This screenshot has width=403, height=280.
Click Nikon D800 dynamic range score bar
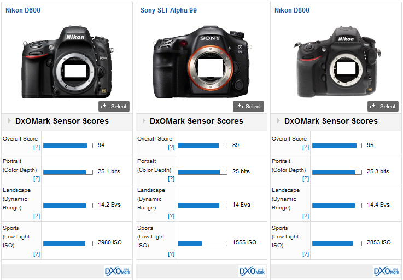(x=337, y=206)
